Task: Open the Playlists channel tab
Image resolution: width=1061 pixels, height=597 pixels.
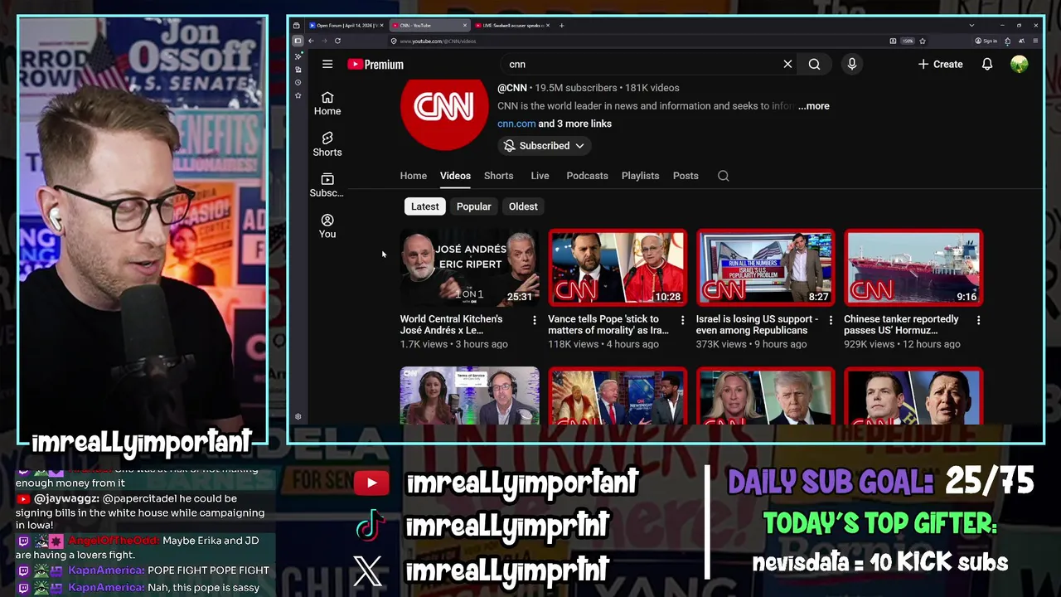Action: click(640, 176)
